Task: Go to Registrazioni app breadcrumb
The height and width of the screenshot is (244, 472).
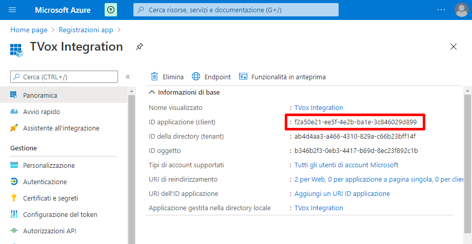Action: pyautogui.click(x=86, y=30)
